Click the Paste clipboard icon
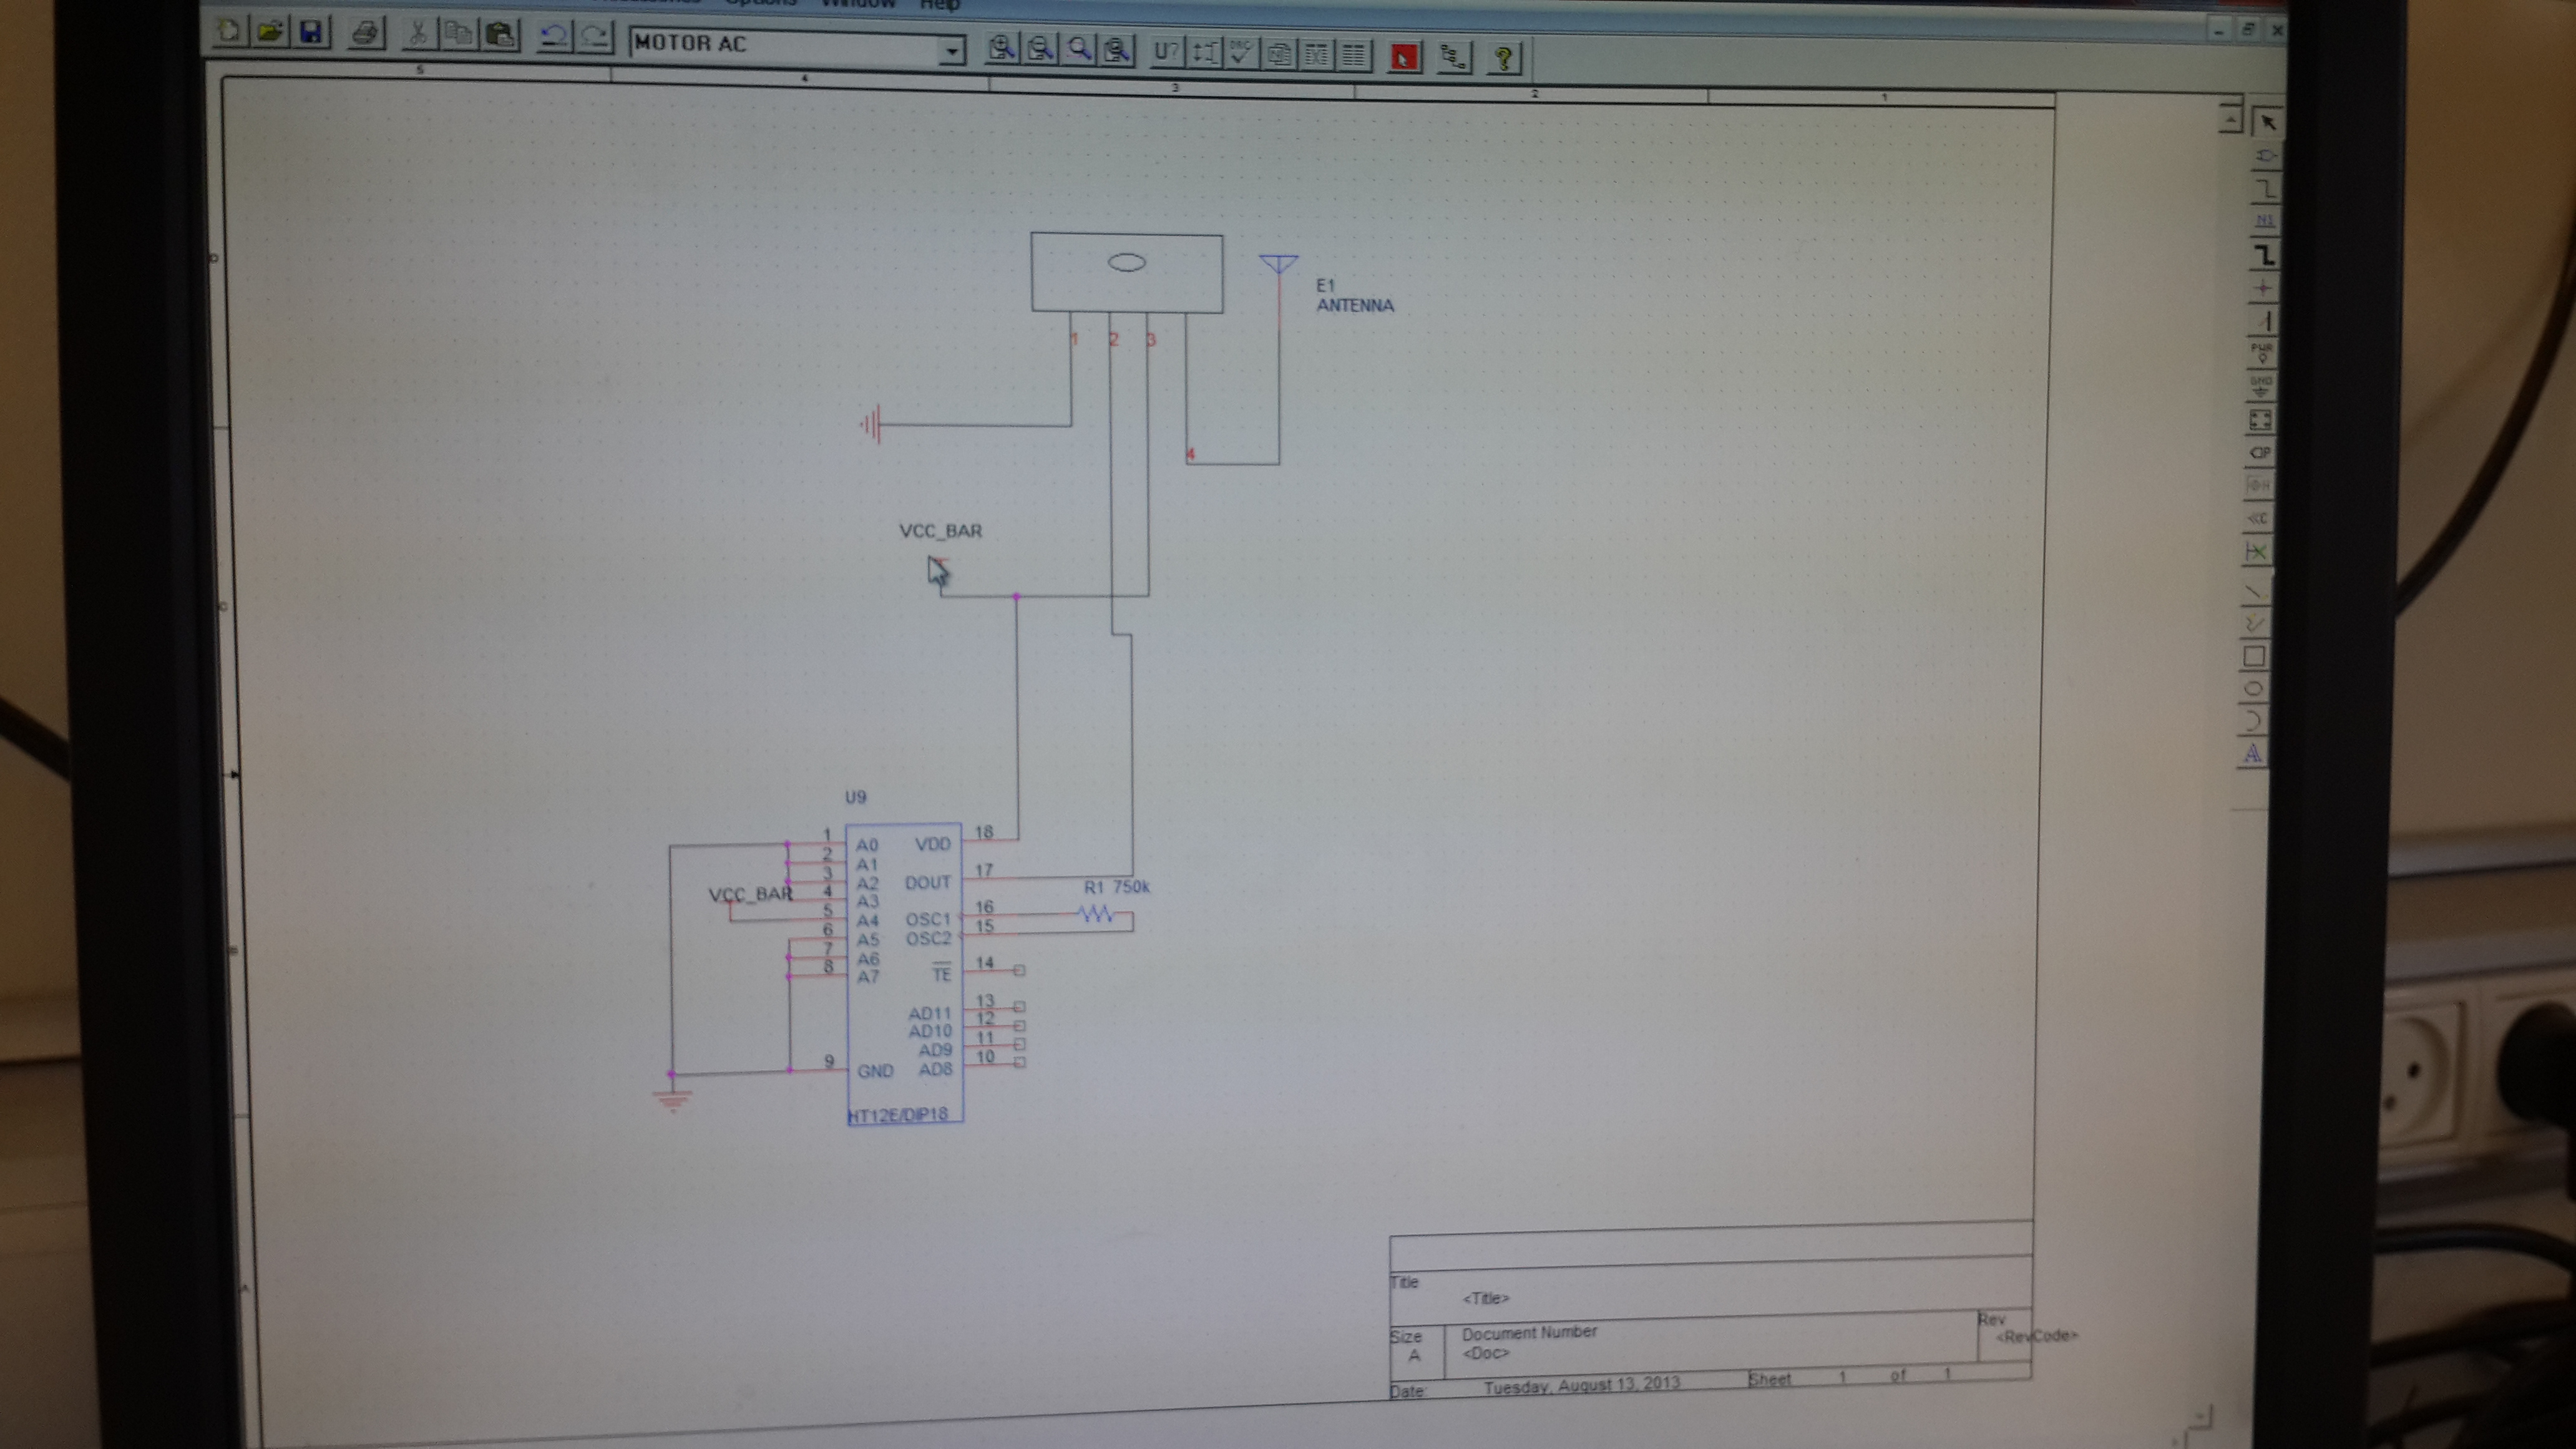This screenshot has width=2576, height=1449. [500, 36]
